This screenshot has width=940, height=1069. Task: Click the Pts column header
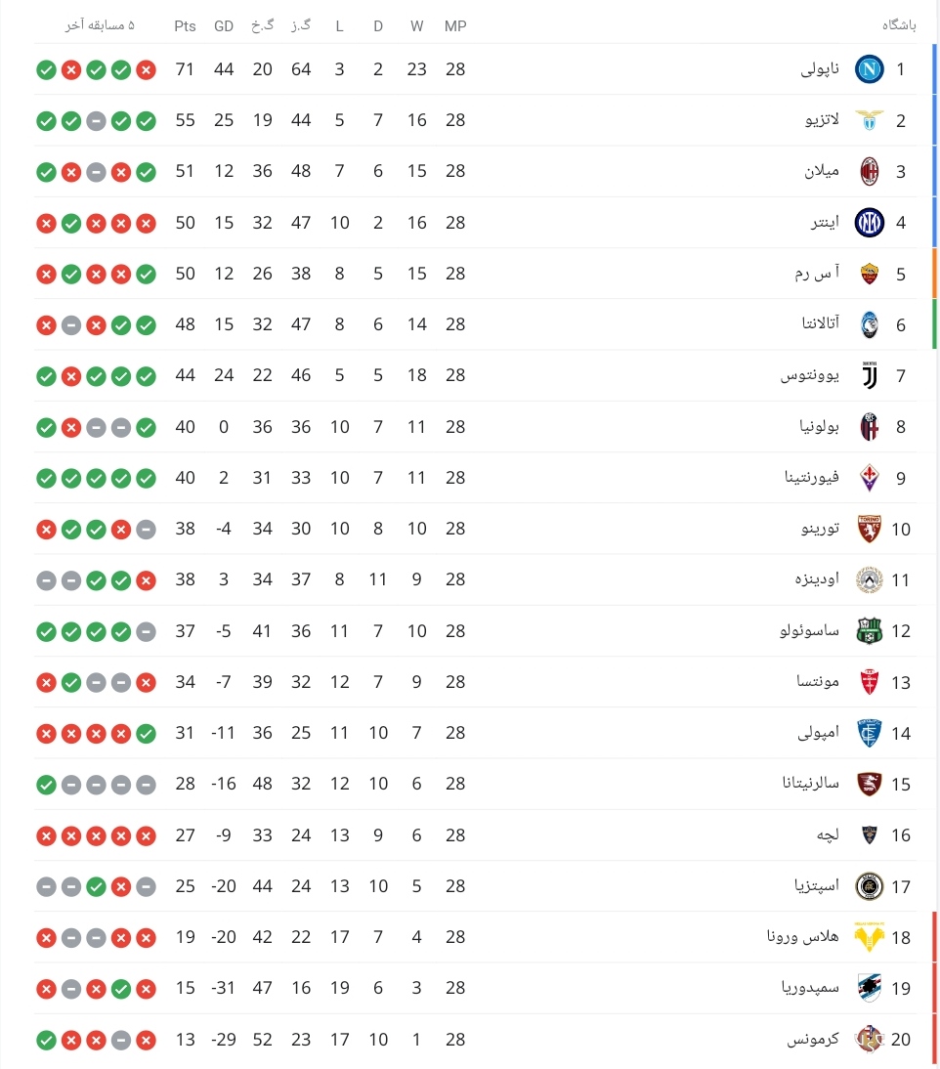pos(185,26)
